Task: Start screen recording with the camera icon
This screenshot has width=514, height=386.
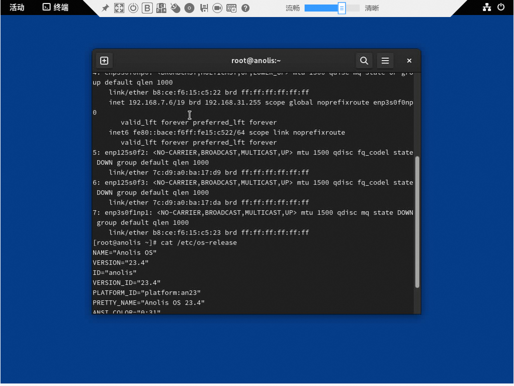Action: [217, 8]
